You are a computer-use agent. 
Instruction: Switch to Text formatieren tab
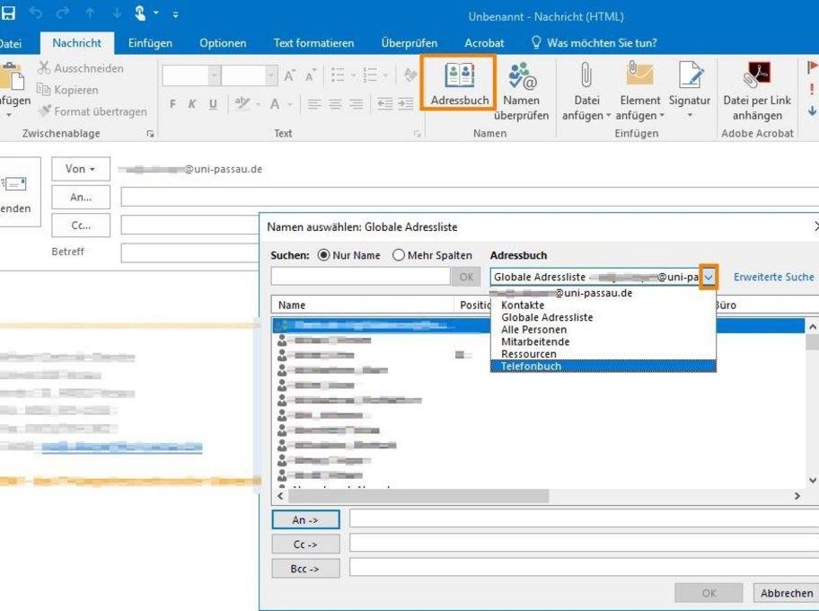click(313, 43)
